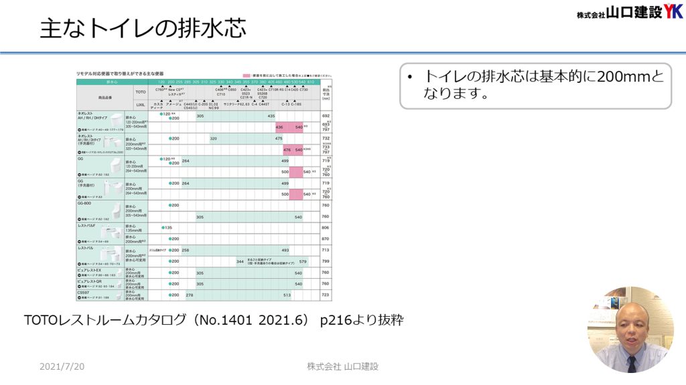The image size is (686, 385).
Task: Click the TOTO row label in table header
Action: coord(141,92)
